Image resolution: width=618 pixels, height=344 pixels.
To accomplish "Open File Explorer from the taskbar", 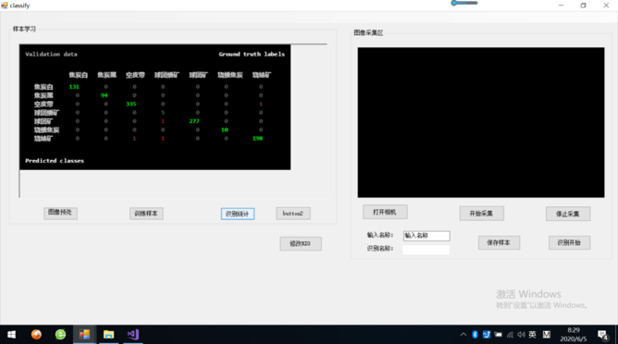I will 108,335.
